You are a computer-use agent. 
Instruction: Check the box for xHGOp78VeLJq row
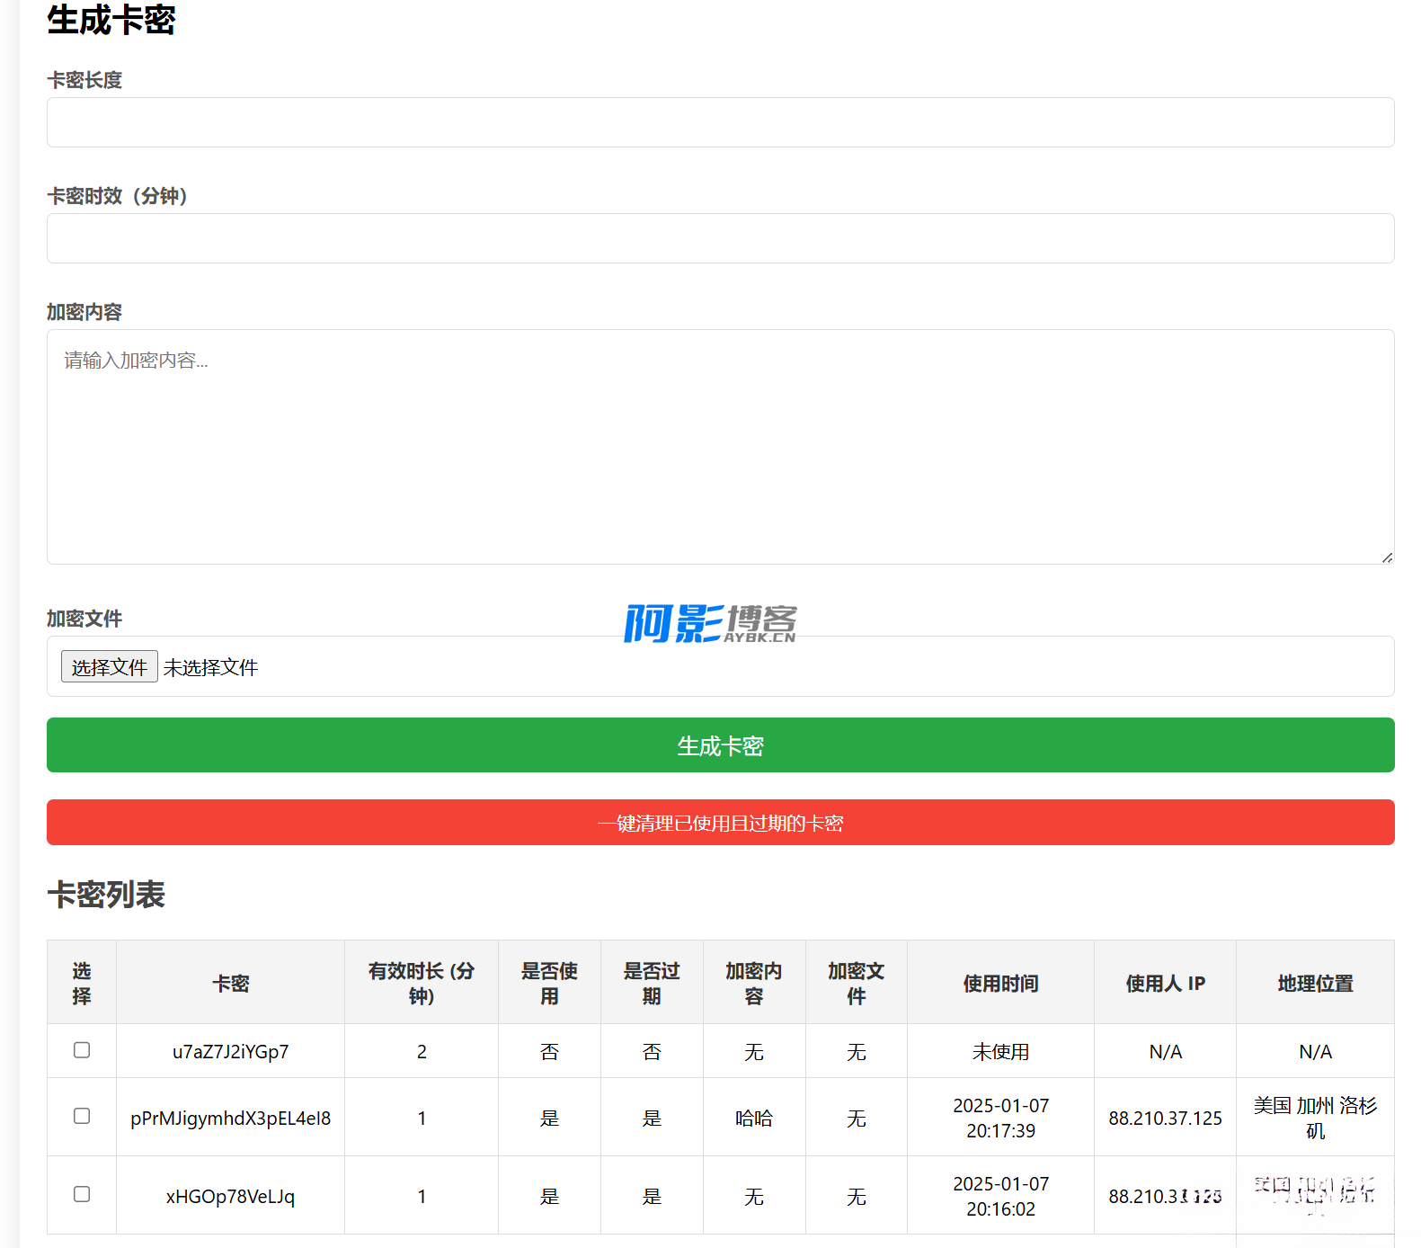pyautogui.click(x=82, y=1194)
